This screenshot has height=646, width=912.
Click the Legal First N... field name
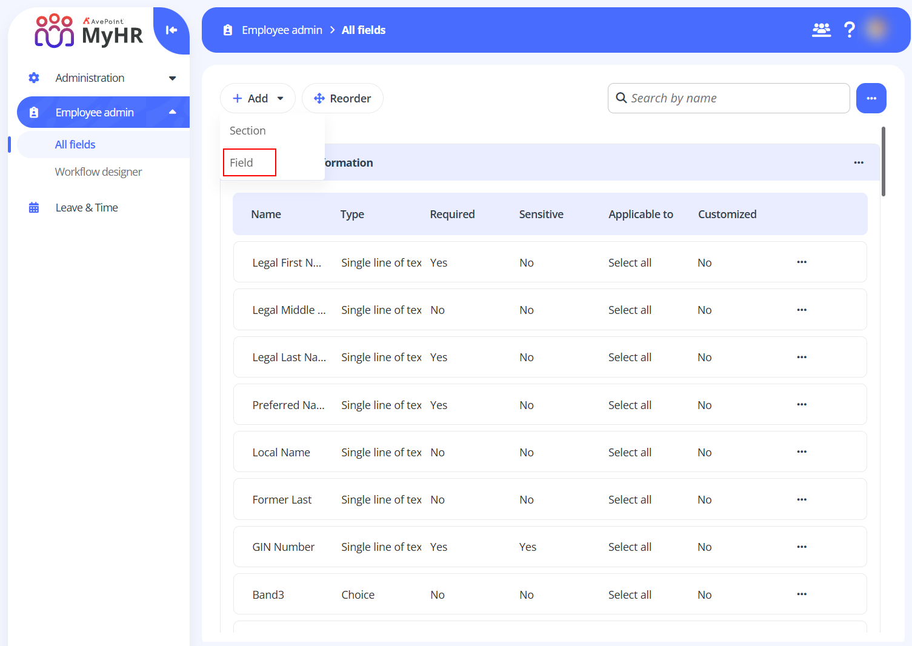point(287,262)
